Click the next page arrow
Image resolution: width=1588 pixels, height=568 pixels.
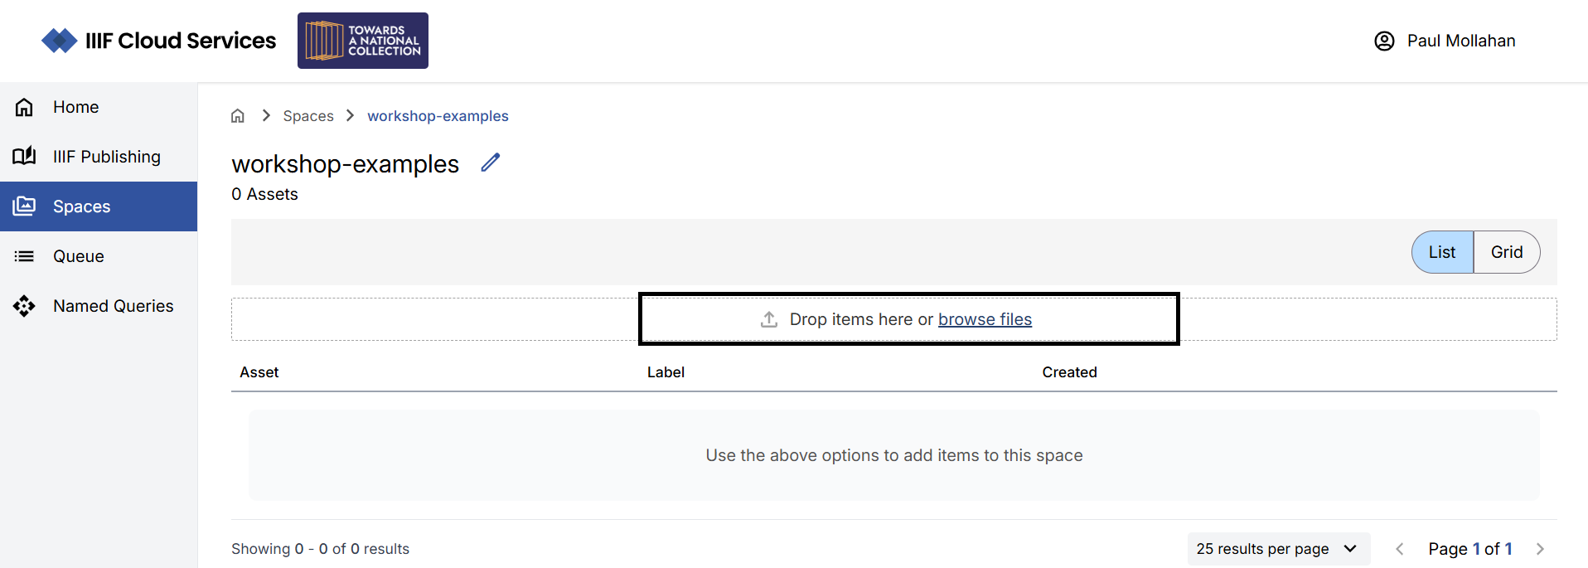(1540, 548)
